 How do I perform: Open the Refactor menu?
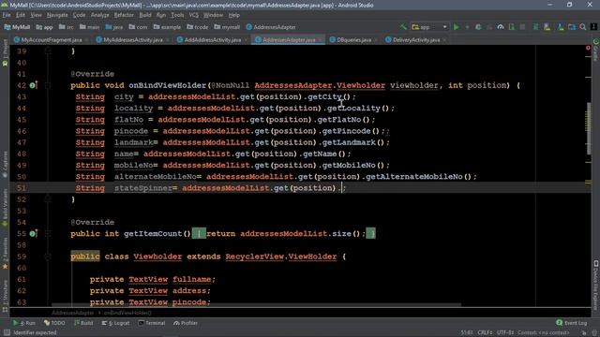coord(124,15)
